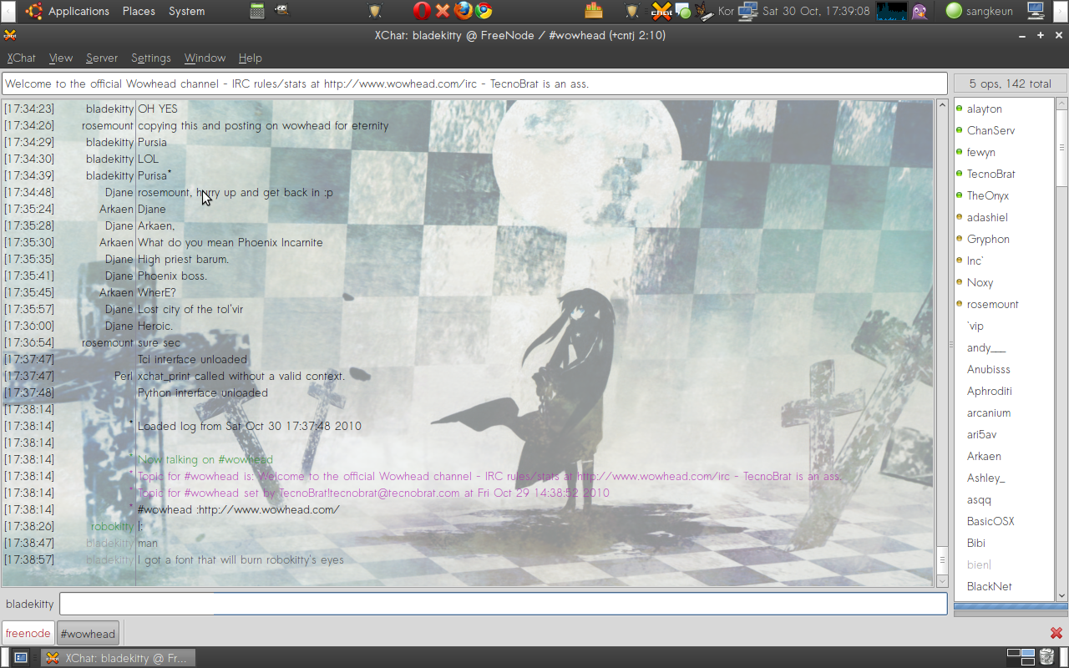This screenshot has height=668, width=1069.
Task: Click the chat message input box
Action: point(503,604)
